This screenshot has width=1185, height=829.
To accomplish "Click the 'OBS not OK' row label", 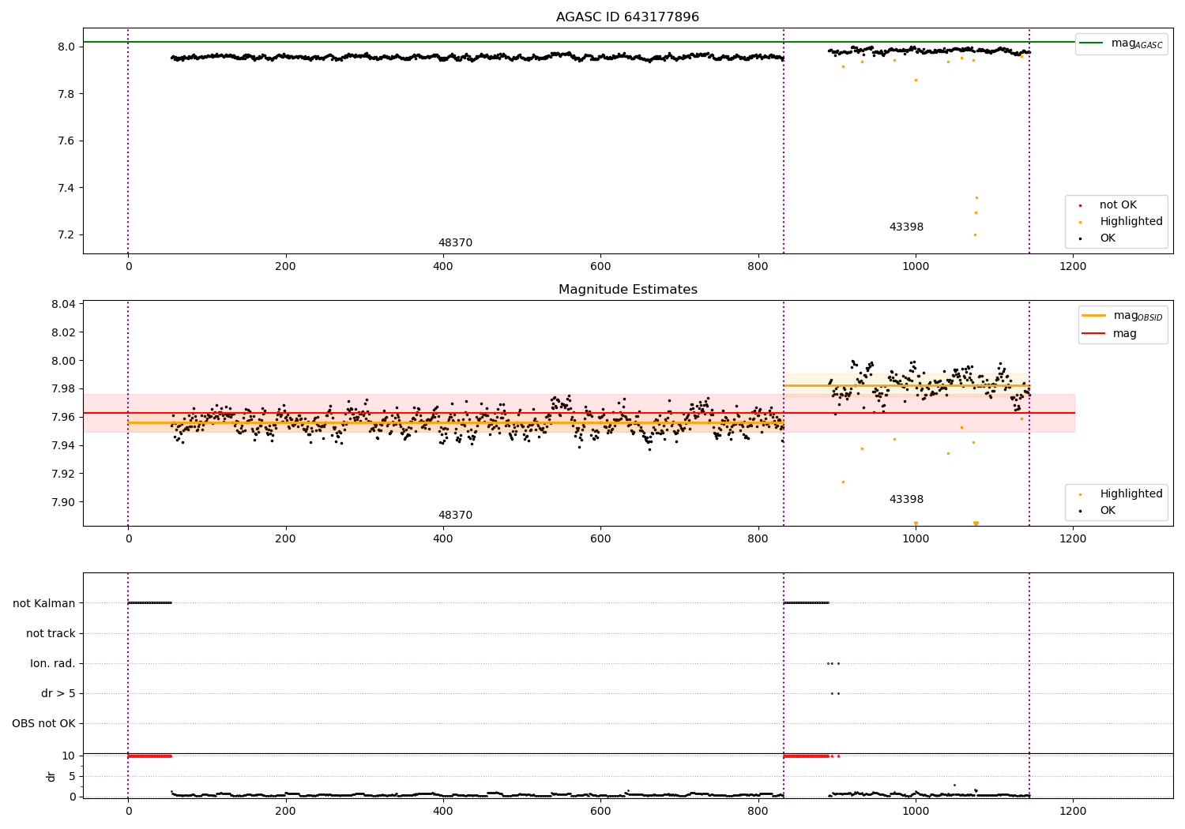I will (x=43, y=724).
